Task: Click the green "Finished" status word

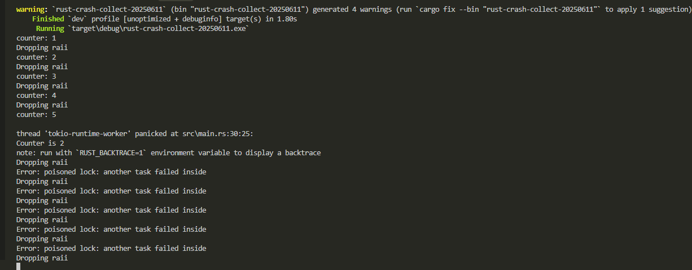Action: click(48, 19)
